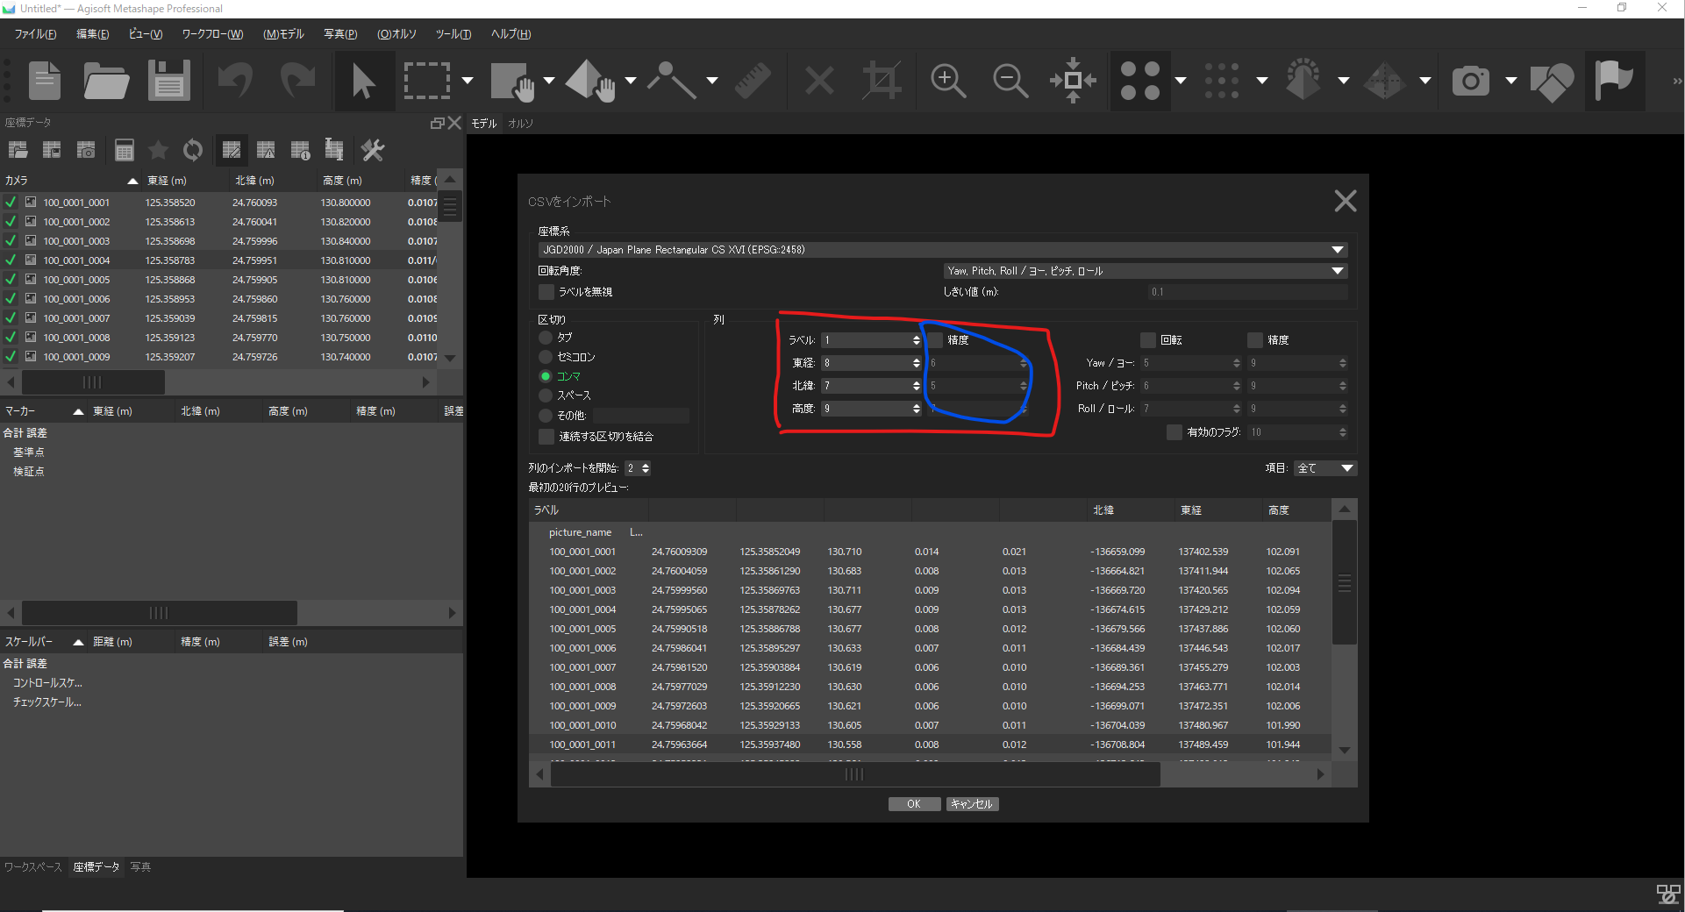
Task: Select the スペース delimiter option
Action: (x=546, y=395)
